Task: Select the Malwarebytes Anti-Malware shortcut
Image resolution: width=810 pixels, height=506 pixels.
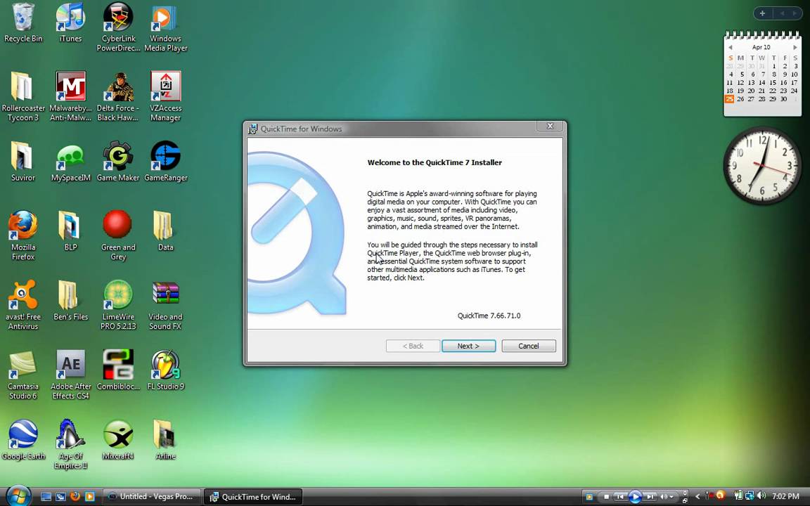Action: [70, 97]
